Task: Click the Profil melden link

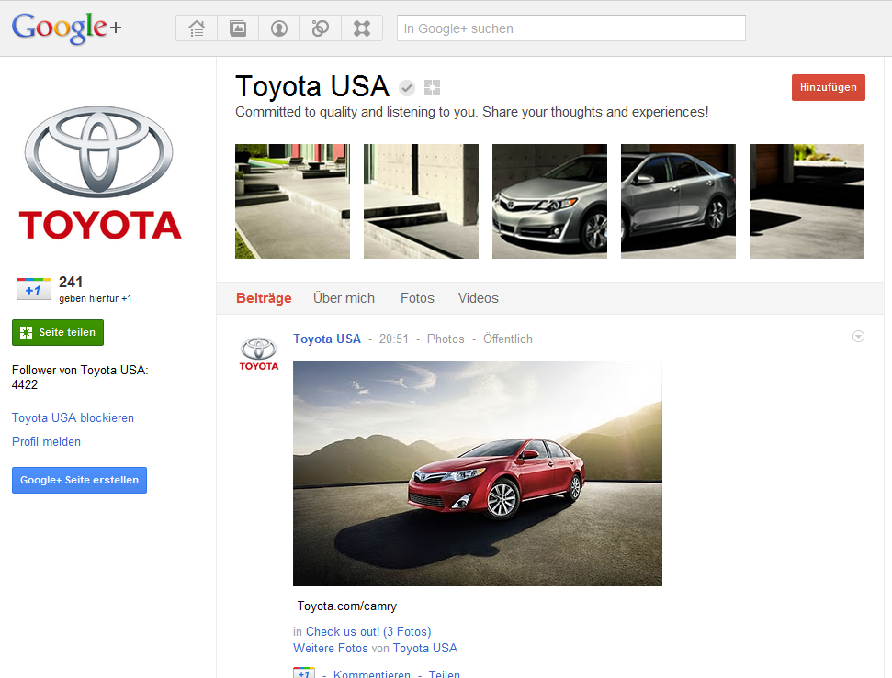Action: (46, 441)
